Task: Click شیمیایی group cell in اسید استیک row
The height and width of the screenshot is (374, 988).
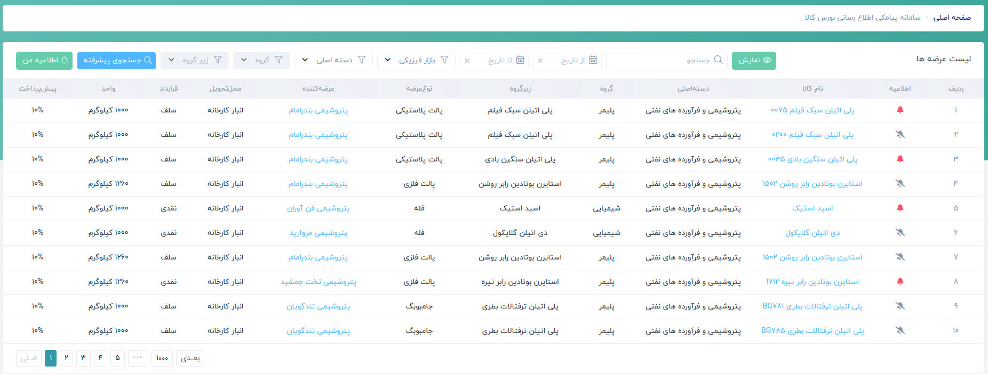Action: point(607,208)
